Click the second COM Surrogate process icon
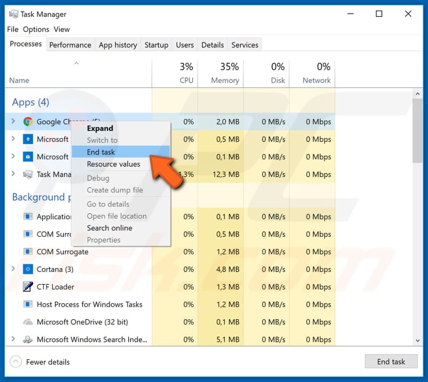 click(x=28, y=252)
